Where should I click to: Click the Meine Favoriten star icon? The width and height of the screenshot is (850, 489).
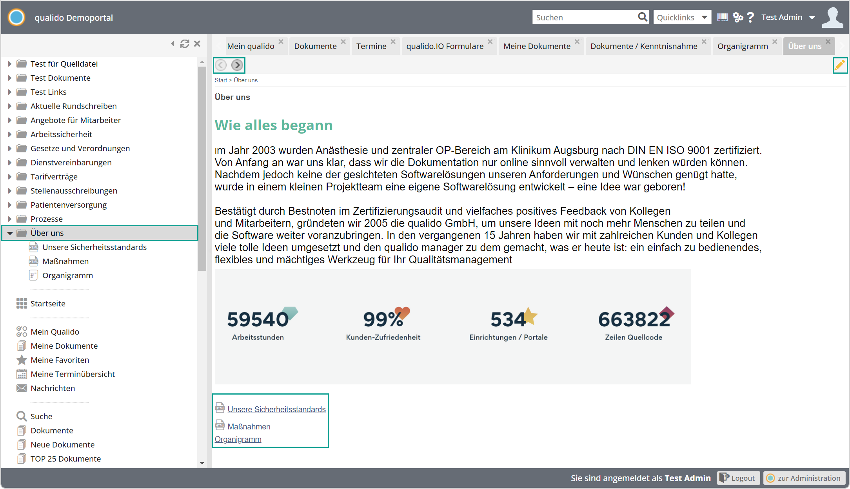click(22, 360)
